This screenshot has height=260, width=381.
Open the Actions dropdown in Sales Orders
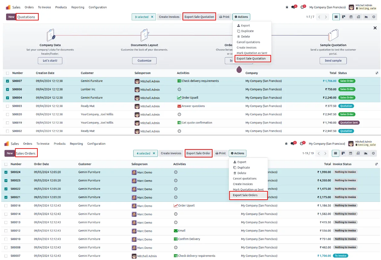point(237,153)
